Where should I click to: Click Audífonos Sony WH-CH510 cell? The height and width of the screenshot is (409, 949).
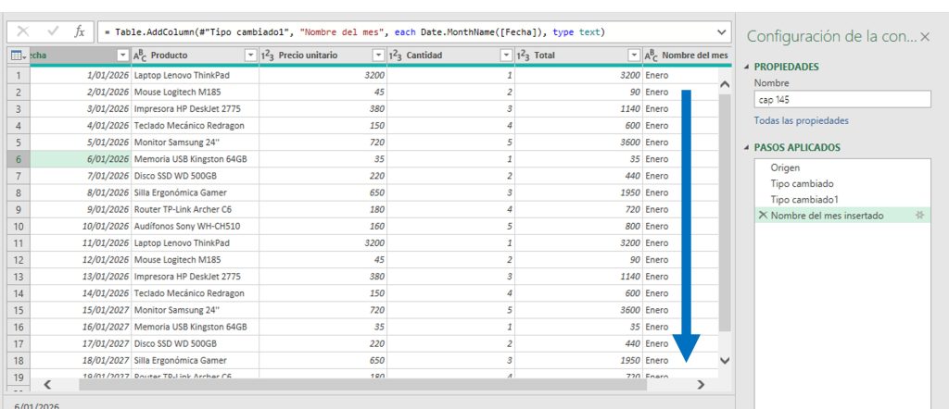coord(195,227)
